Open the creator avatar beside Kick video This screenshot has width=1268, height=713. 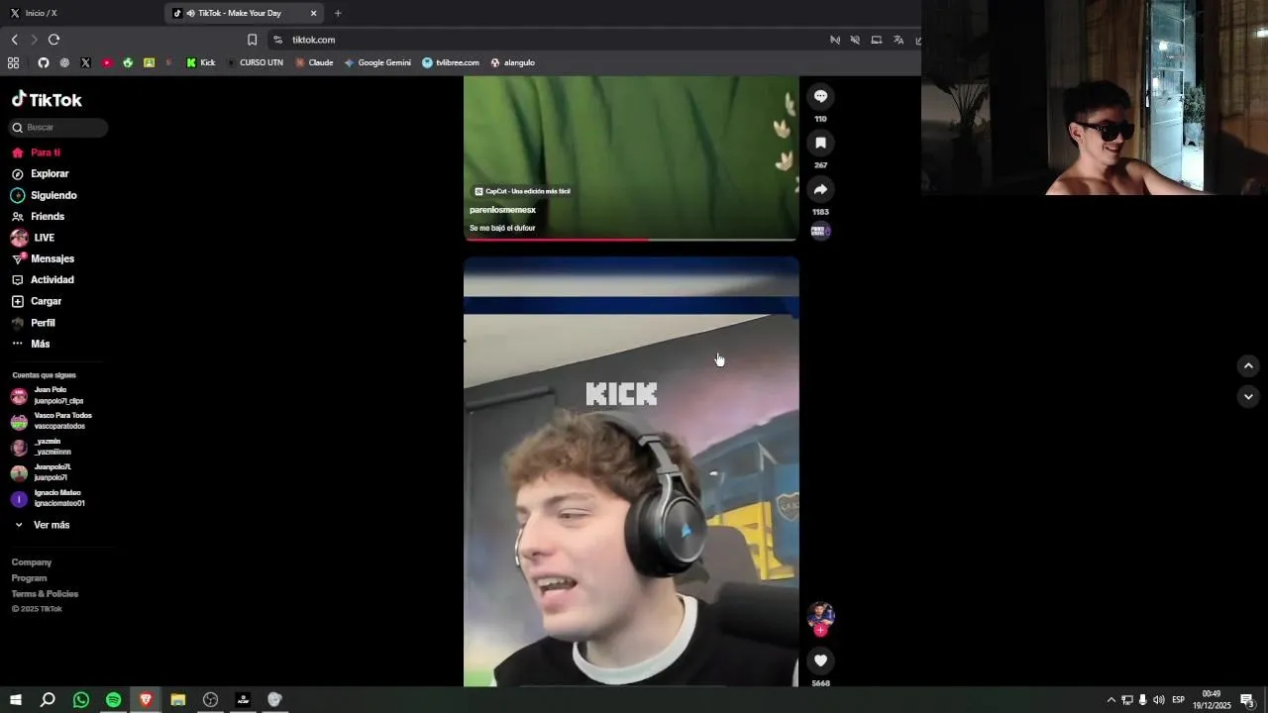[x=820, y=614]
